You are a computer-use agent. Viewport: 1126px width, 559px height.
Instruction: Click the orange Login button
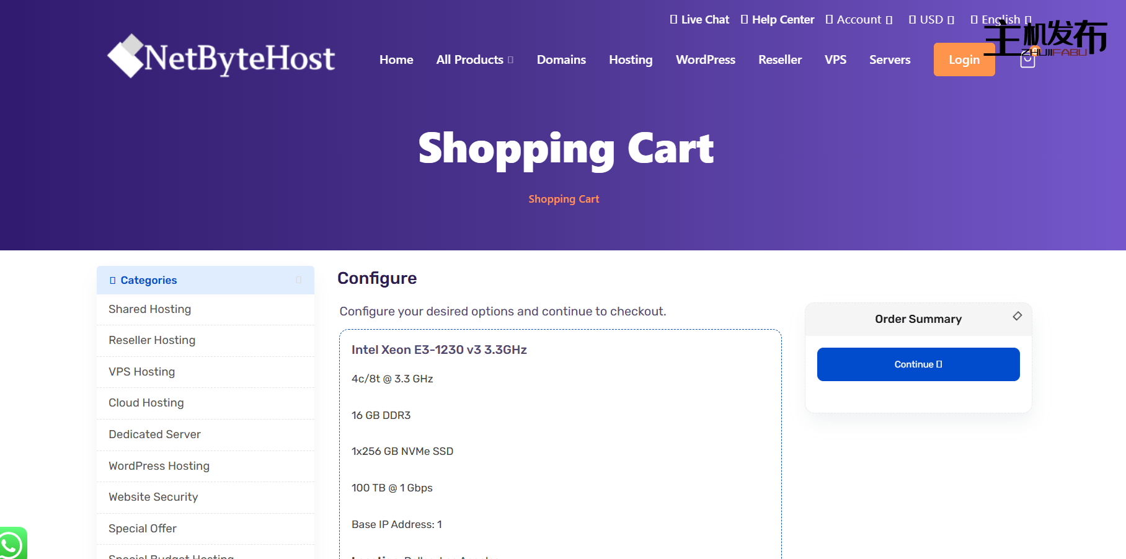point(964,59)
